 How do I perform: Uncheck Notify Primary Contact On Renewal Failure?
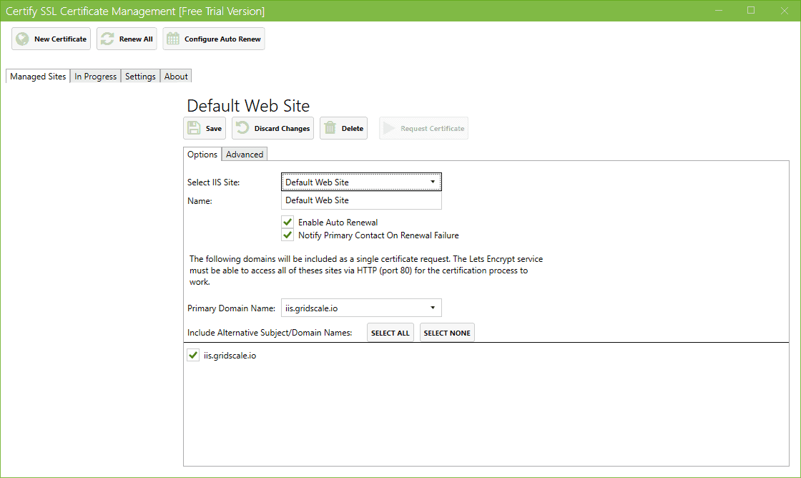click(287, 234)
